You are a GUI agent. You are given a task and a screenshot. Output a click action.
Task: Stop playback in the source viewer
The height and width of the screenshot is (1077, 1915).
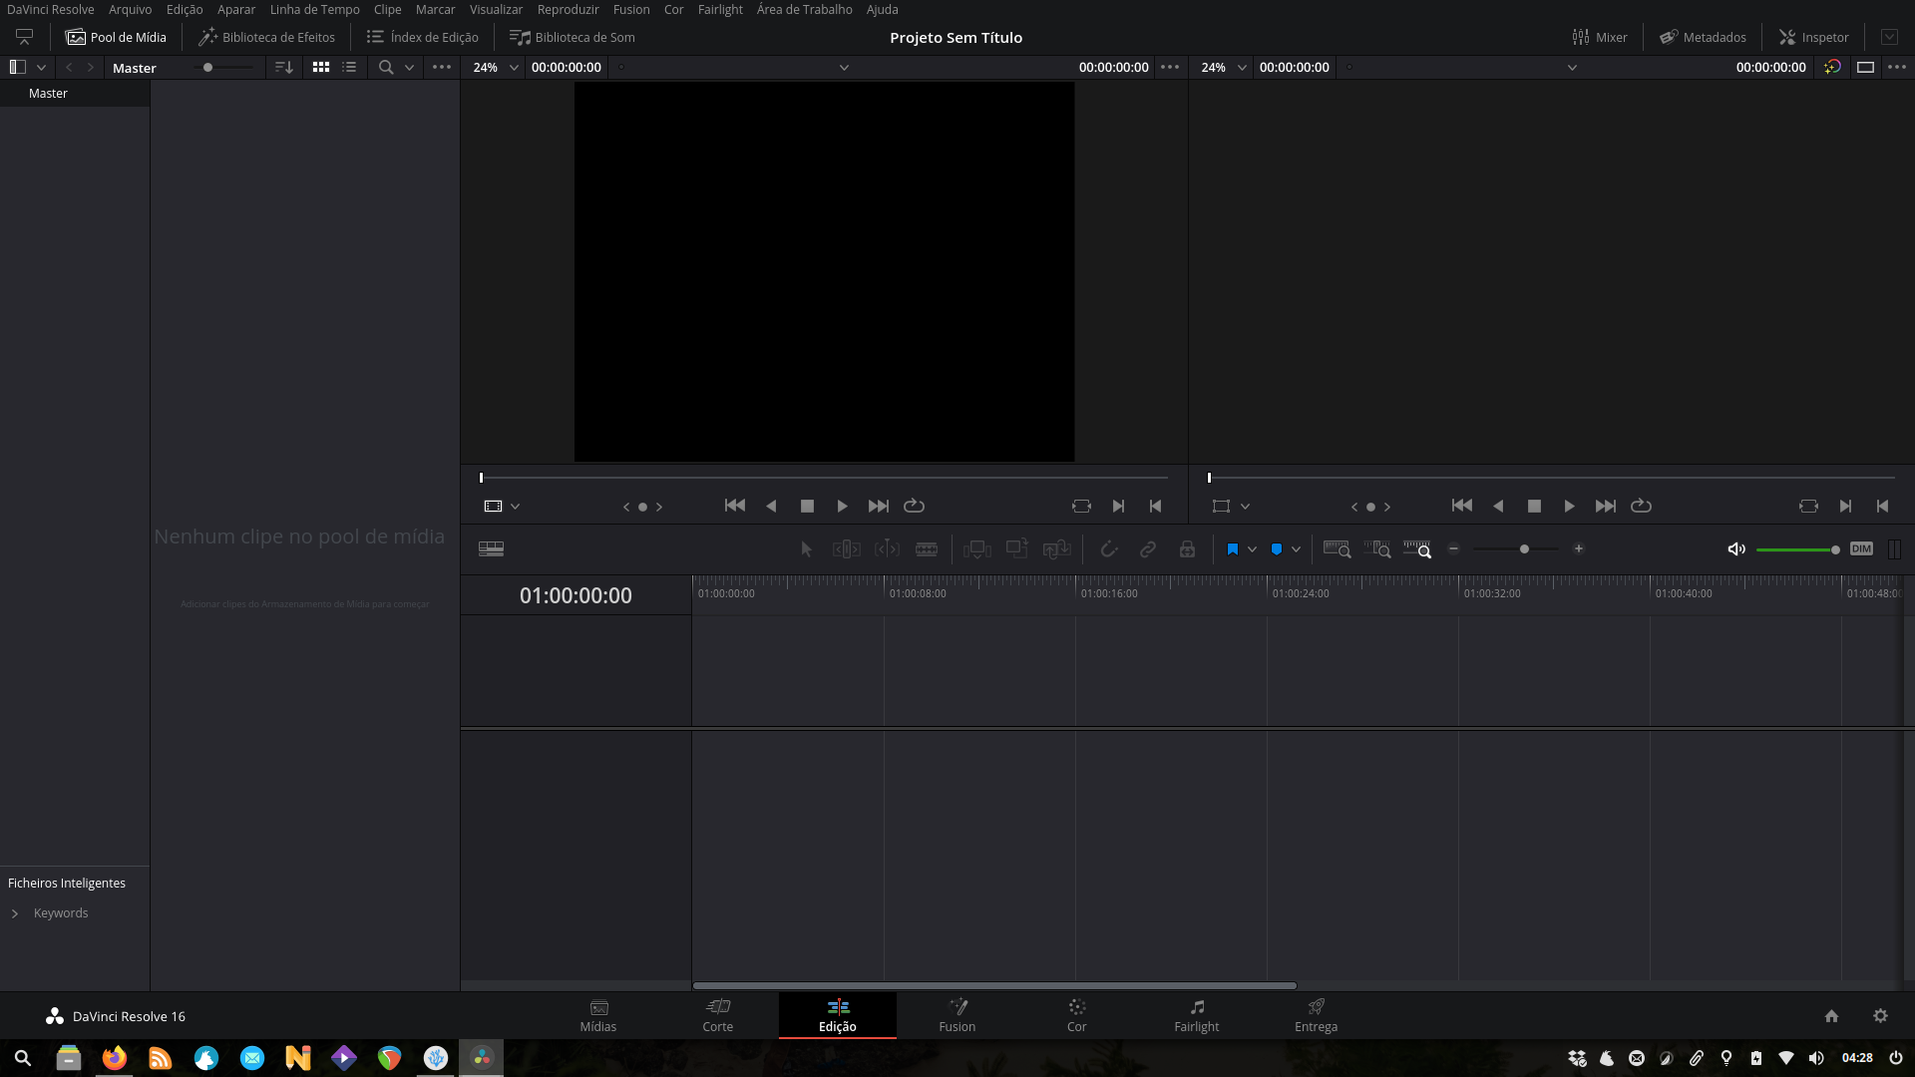pyautogui.click(x=807, y=507)
